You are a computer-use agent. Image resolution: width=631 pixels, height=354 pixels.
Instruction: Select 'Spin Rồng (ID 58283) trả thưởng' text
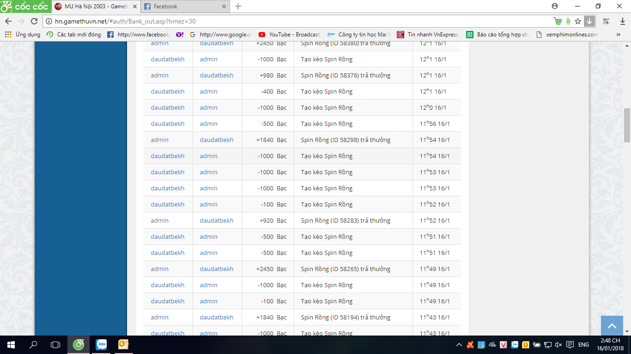pos(346,220)
